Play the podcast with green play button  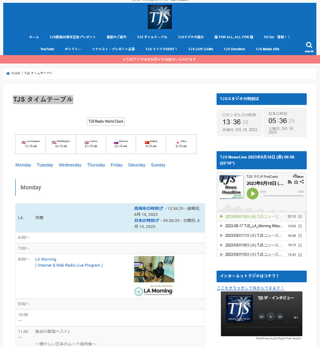tap(252, 194)
